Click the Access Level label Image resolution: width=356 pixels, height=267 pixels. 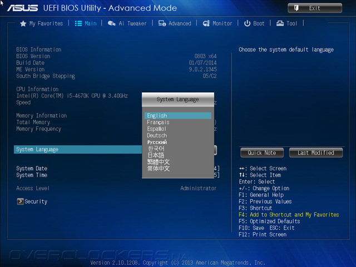33,188
